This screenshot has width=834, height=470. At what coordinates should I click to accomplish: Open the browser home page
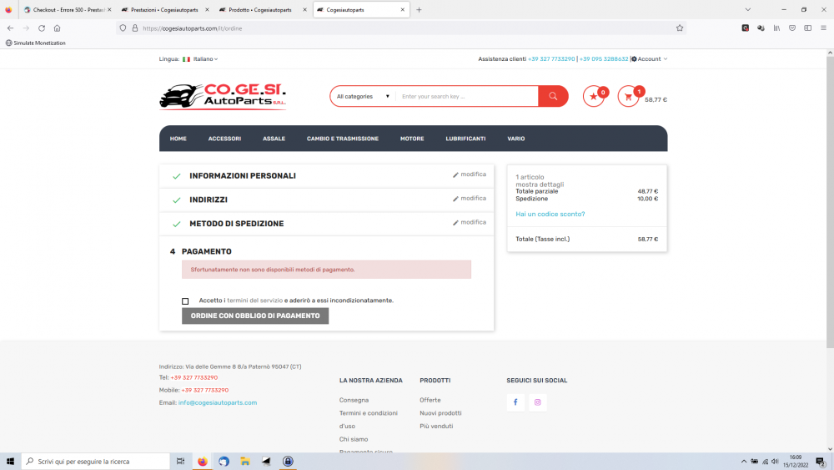coord(57,28)
